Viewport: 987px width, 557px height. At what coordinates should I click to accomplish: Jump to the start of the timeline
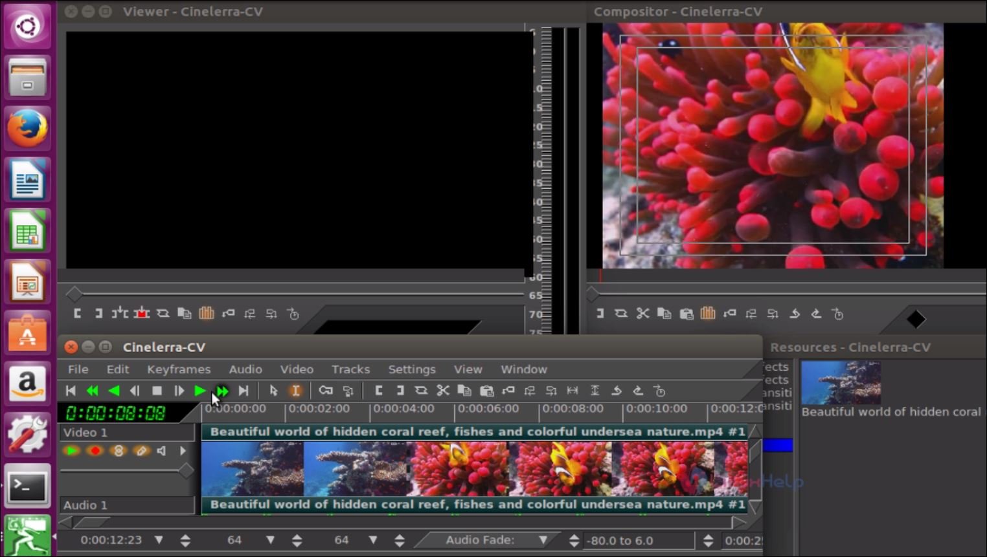[71, 391]
